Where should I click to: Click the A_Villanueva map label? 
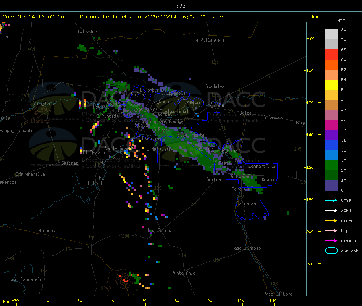(x=210, y=40)
